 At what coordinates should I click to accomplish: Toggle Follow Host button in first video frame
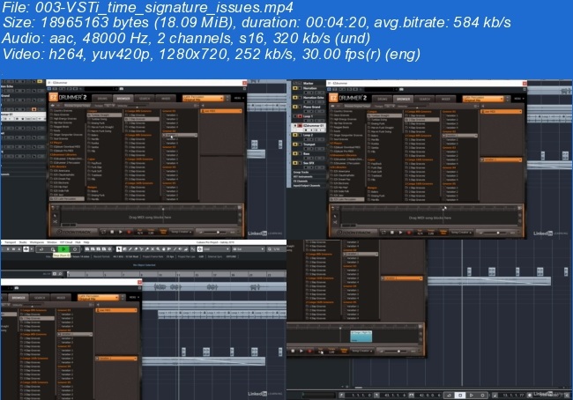(163, 232)
